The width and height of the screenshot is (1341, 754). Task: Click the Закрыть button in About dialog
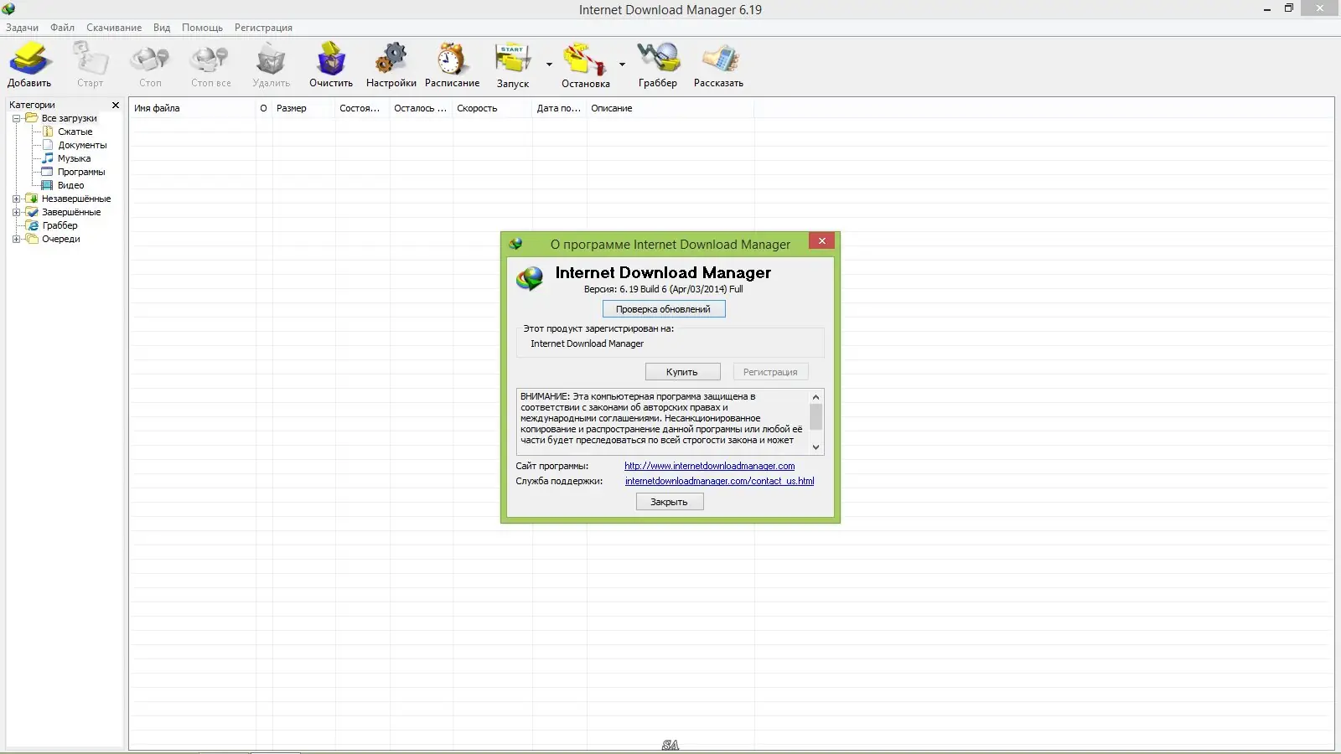[x=669, y=502]
